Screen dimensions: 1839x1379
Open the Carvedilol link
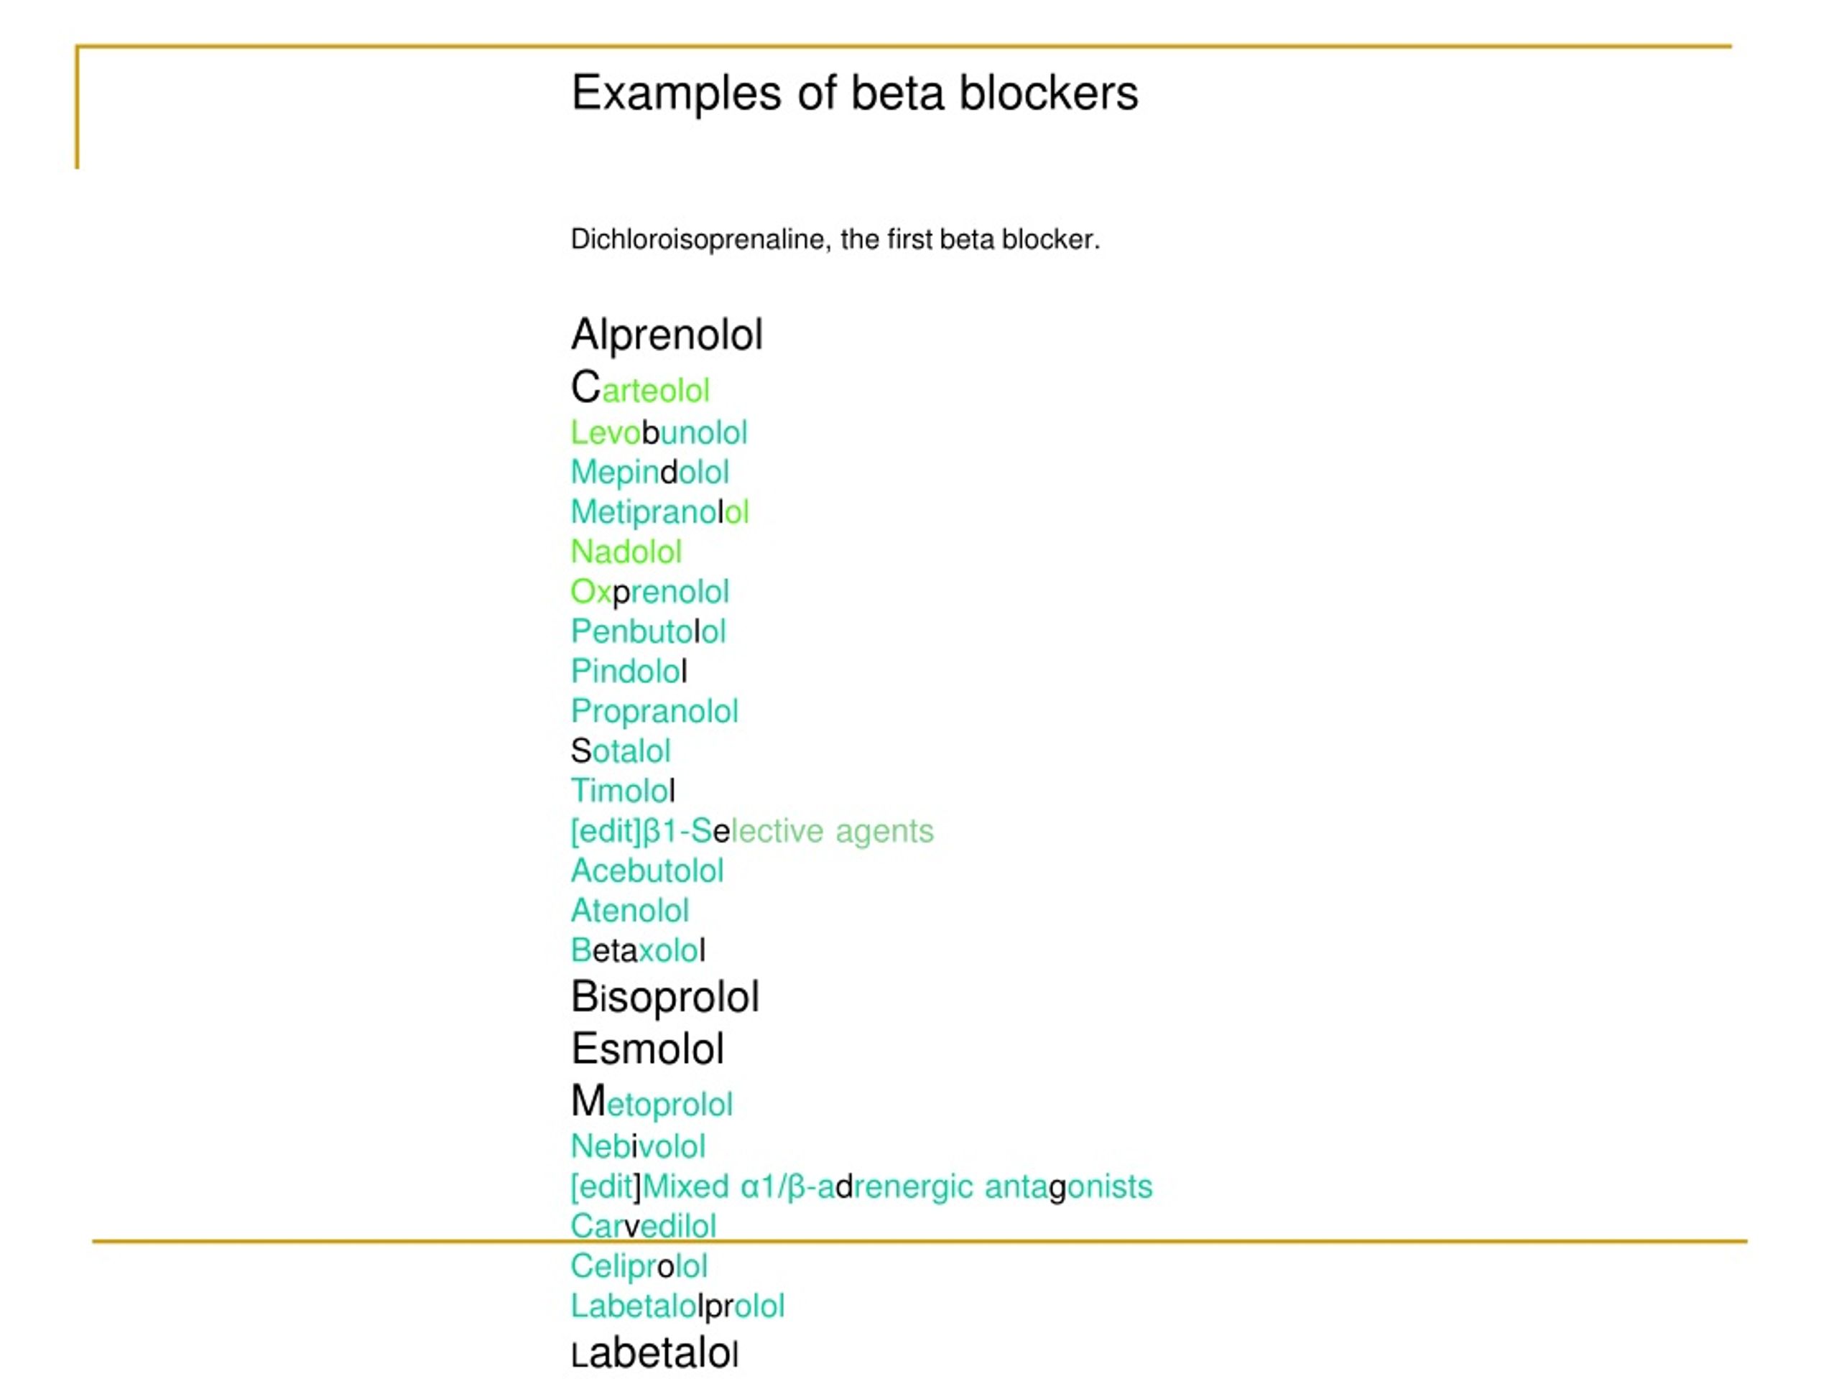coord(644,1227)
